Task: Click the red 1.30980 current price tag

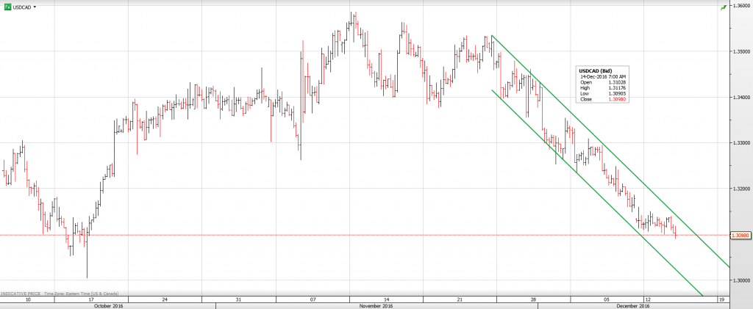Action: 740,235
